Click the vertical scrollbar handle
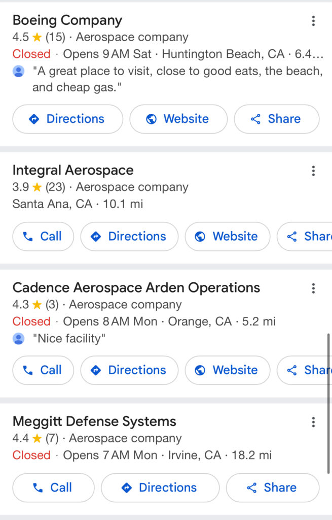 click(x=328, y=403)
